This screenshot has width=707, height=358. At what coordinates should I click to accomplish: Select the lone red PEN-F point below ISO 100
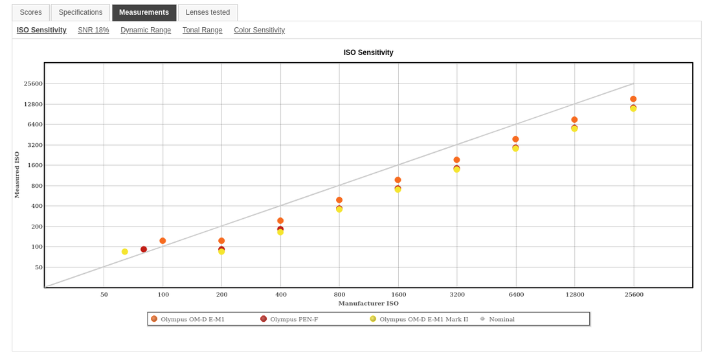[144, 249]
